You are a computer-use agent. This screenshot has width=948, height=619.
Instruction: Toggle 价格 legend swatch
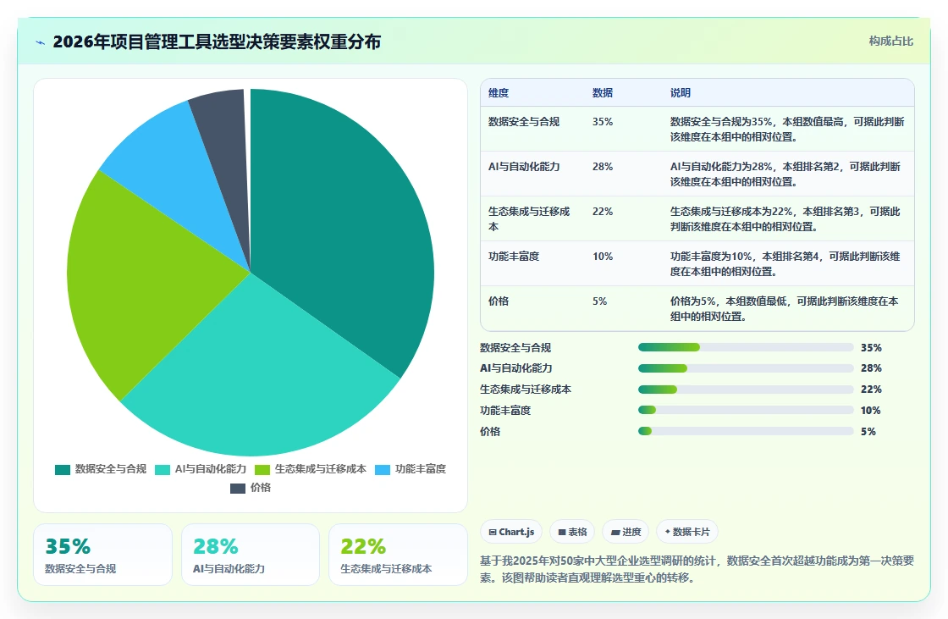click(x=238, y=489)
